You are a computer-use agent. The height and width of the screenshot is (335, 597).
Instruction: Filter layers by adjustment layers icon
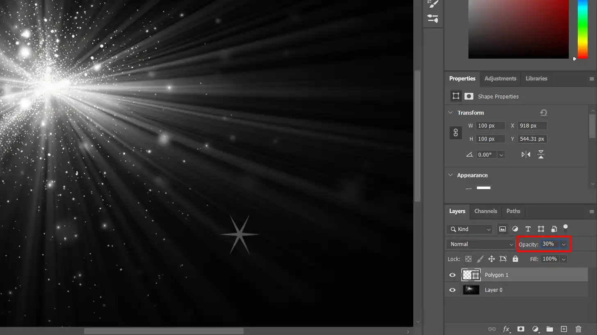click(x=515, y=229)
